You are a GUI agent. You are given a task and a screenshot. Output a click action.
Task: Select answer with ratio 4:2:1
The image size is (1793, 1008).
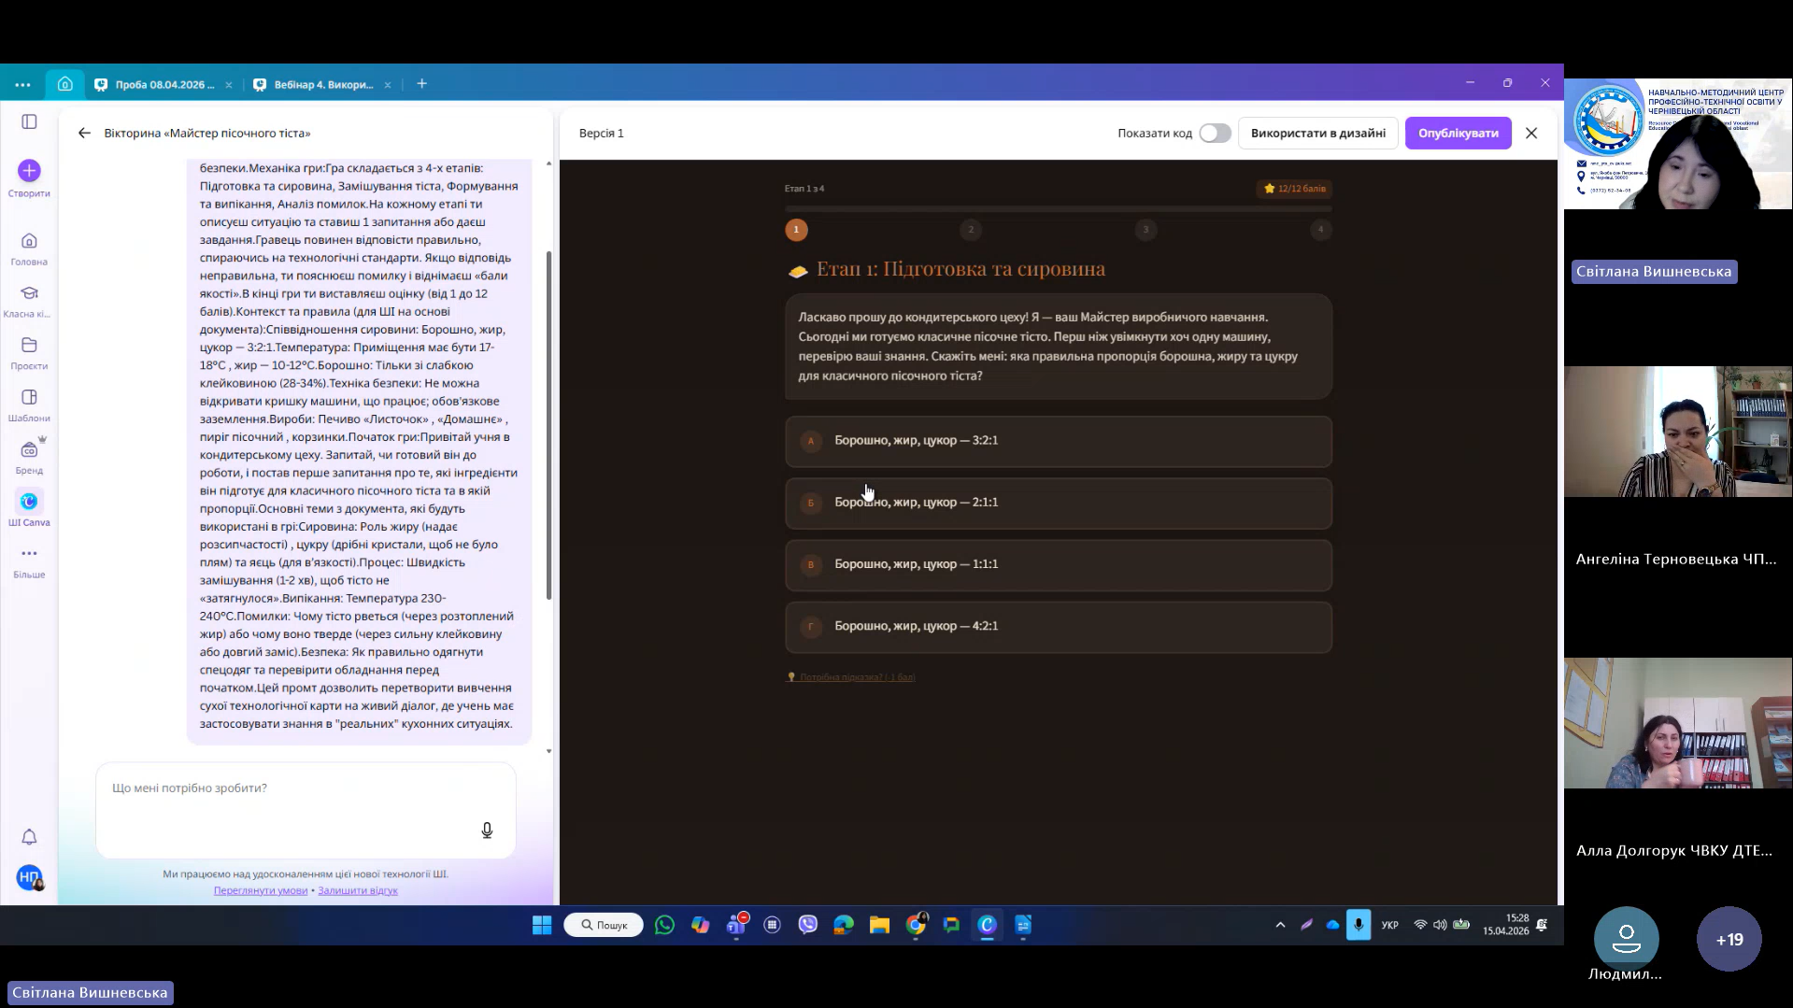(1058, 627)
